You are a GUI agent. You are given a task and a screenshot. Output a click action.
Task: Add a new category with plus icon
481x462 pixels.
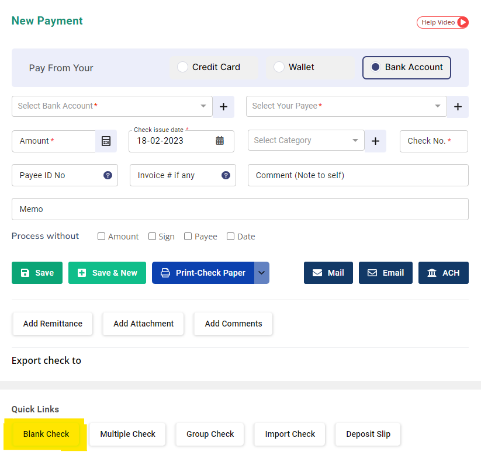(375, 141)
